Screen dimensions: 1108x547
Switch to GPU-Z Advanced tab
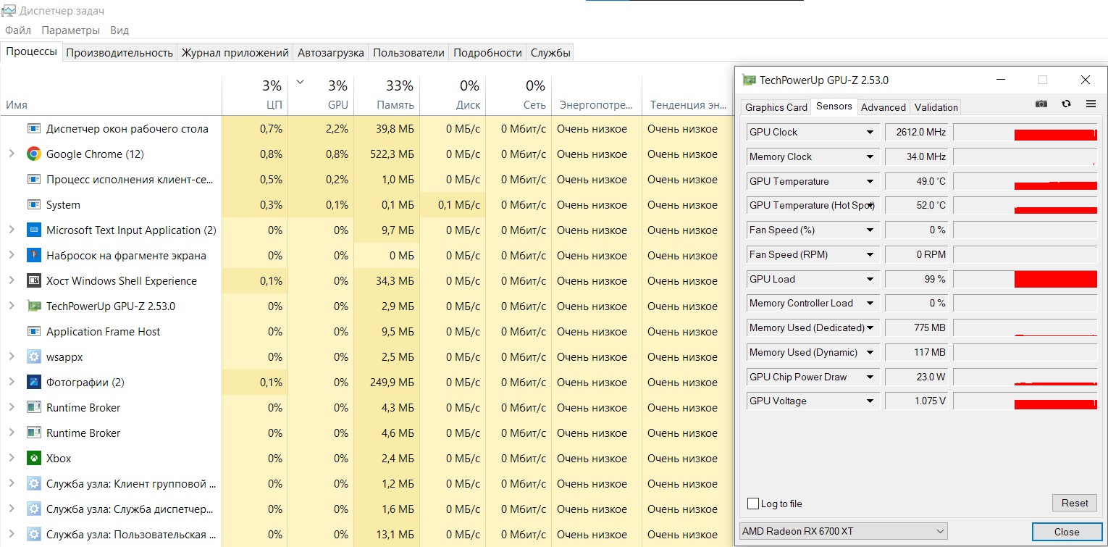pos(883,107)
